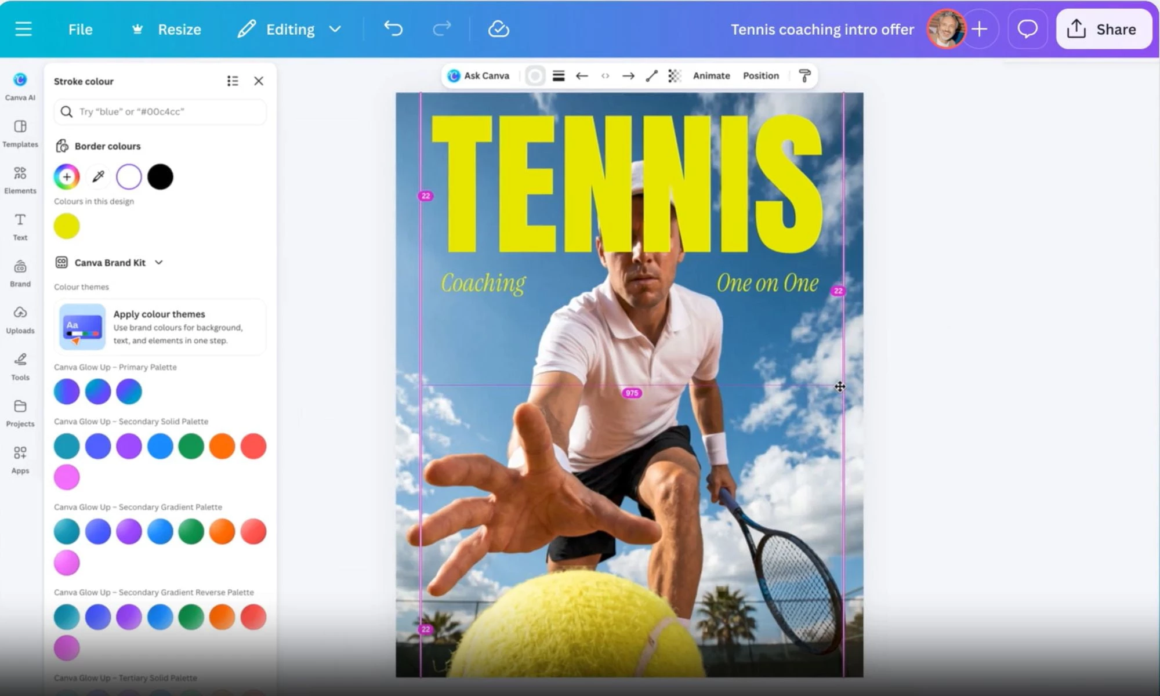This screenshot has height=696, width=1160.
Task: Choose green in Secondary Solid Palette
Action: pyautogui.click(x=191, y=446)
